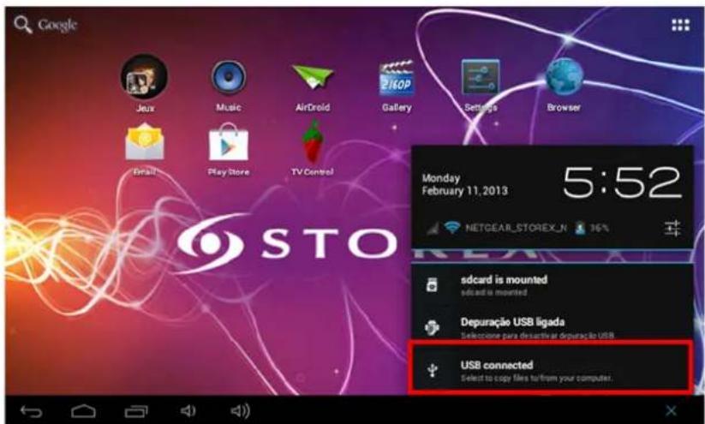Open quick settings sliders icon
705x424 pixels.
(x=672, y=229)
